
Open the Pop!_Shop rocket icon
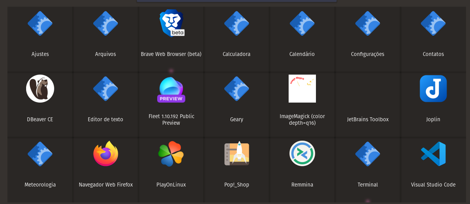point(237,153)
